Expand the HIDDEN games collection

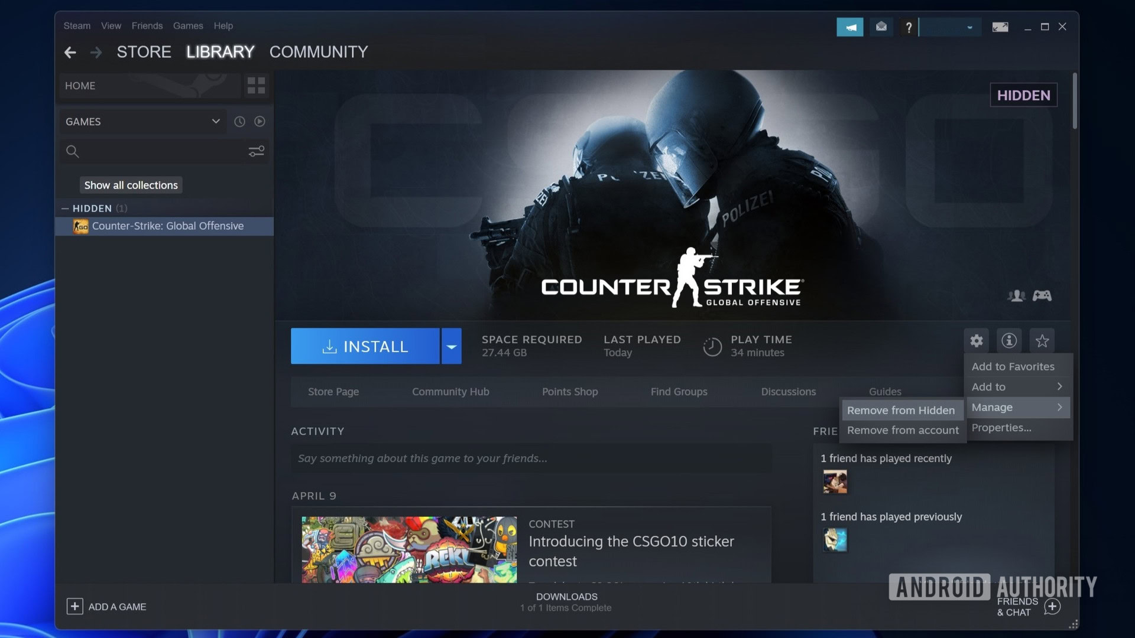pyautogui.click(x=64, y=209)
